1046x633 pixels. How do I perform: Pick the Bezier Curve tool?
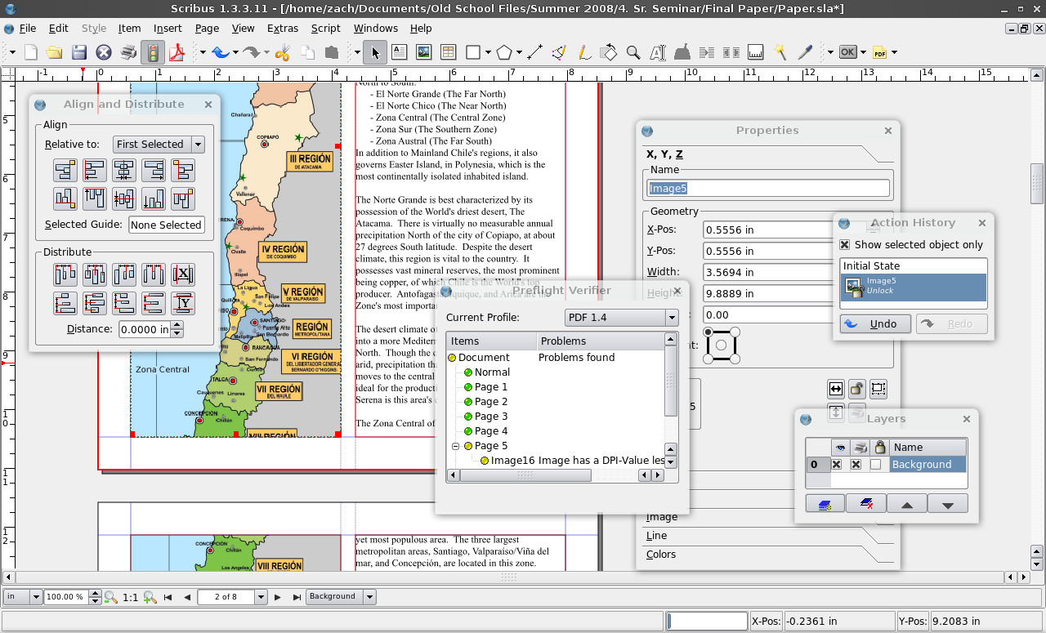[x=559, y=52]
